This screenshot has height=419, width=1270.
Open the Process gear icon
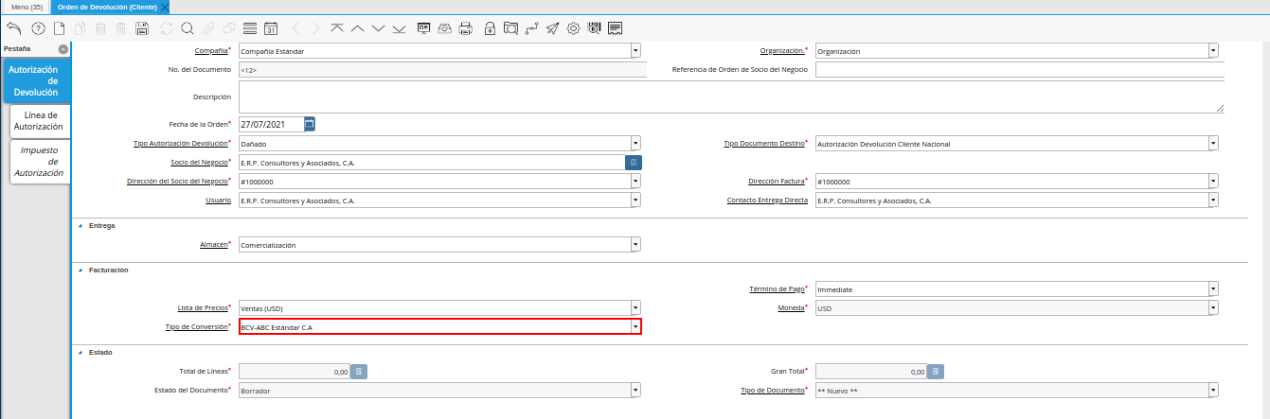pos(574,28)
